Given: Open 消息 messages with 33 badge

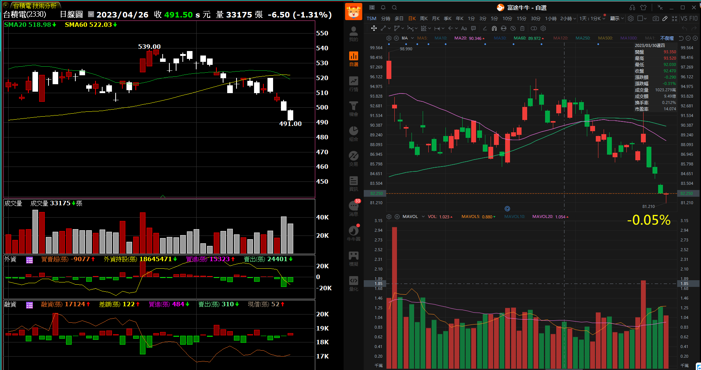Looking at the screenshot, I should coord(354,208).
